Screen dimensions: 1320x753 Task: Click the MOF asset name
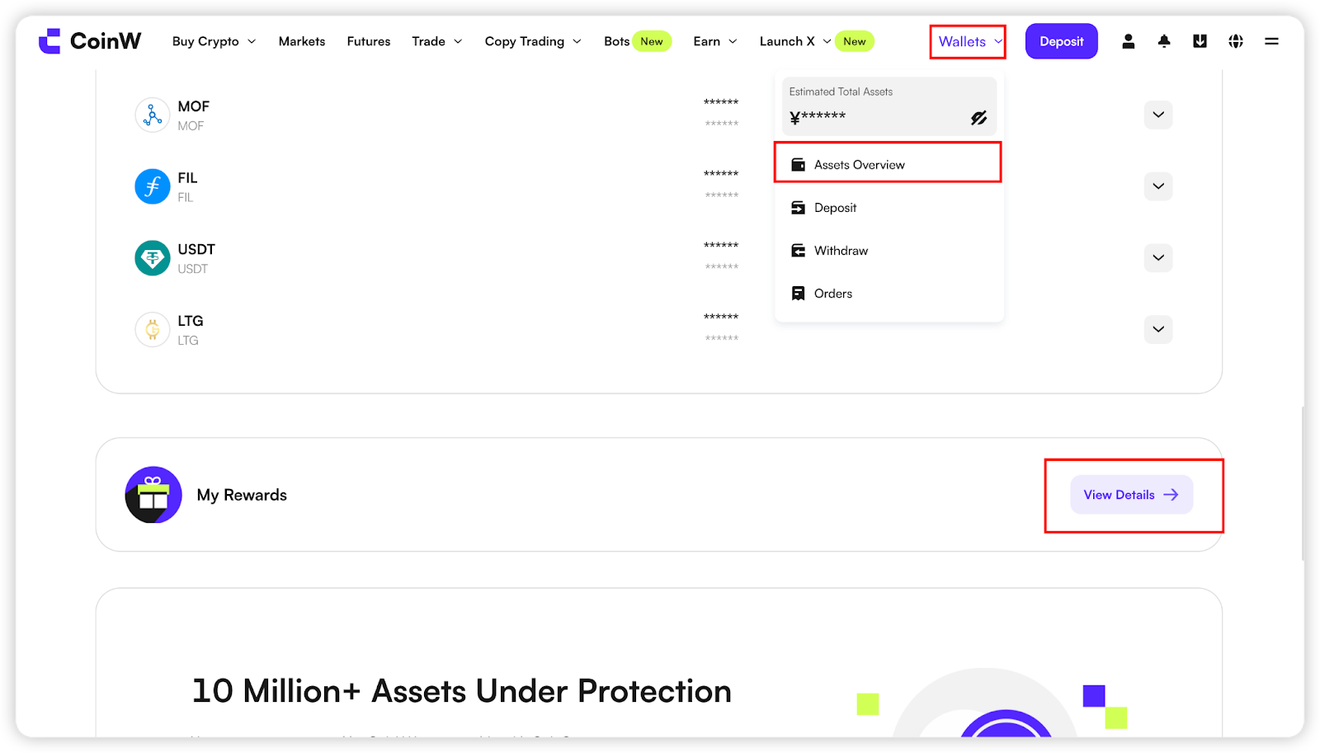pos(193,106)
